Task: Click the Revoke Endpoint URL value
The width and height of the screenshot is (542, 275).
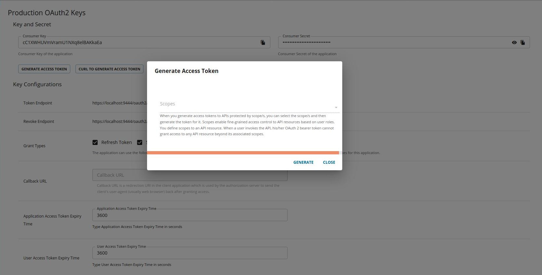Action: [119, 122]
